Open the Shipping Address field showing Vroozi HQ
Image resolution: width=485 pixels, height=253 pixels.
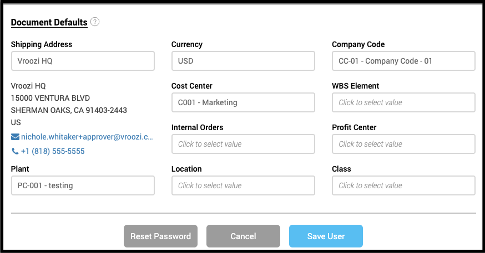(83, 61)
